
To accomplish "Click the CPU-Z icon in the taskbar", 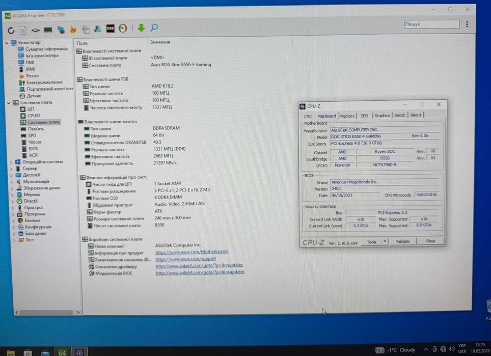I will click(79, 352).
